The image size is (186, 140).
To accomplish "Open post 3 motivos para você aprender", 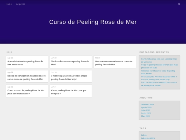I will (69, 77).
